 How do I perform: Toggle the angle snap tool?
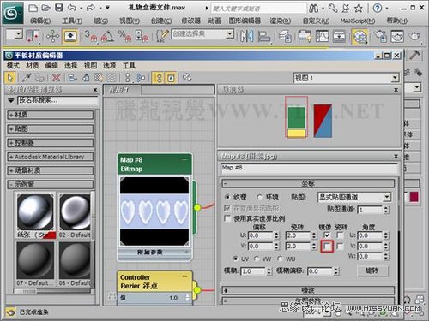coord(107,36)
